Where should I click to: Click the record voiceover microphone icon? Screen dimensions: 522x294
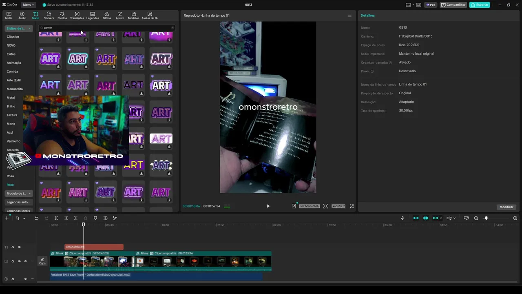[403, 218]
